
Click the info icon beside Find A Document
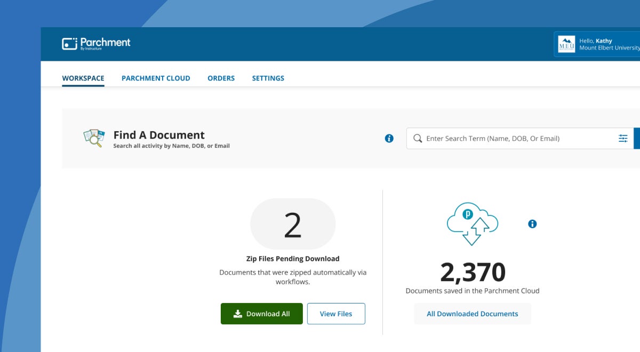[x=389, y=138]
